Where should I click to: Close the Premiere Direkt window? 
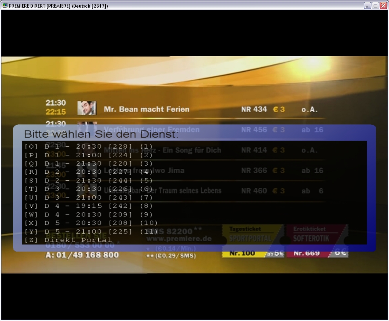(x=383, y=6)
